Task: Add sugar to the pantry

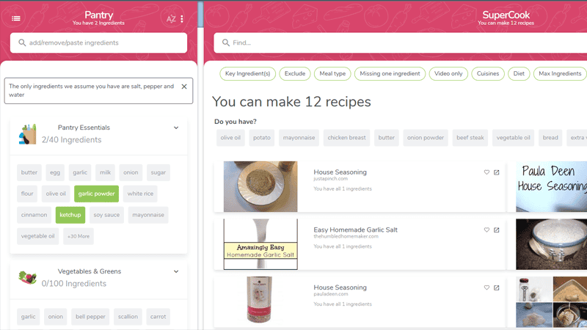Action: (x=158, y=172)
